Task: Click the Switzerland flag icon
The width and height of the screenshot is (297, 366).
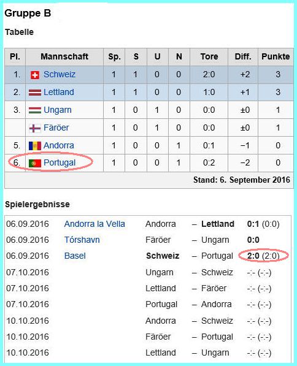Action: coord(35,75)
